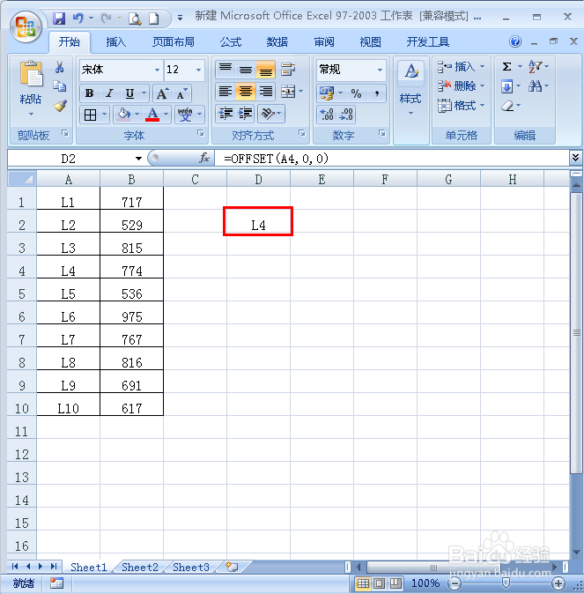Open Excel Help question mark
The height and width of the screenshot is (594, 584).
tap(515, 41)
